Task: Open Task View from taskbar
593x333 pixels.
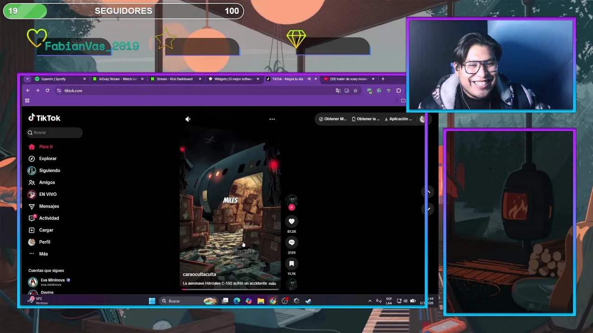Action: [x=225, y=301]
